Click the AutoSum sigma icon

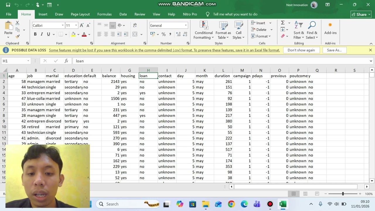pos(283,23)
